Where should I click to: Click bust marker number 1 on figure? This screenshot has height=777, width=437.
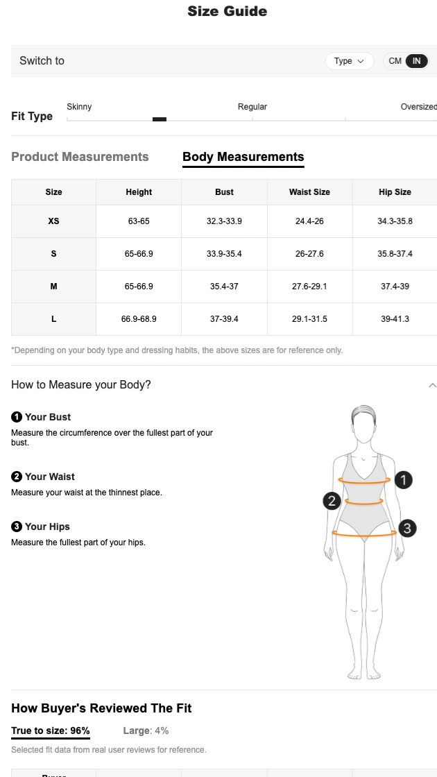[x=403, y=479]
